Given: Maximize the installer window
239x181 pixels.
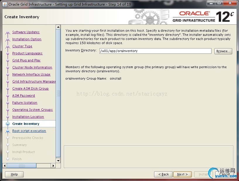Looking at the screenshot, I should [x=219, y=3].
